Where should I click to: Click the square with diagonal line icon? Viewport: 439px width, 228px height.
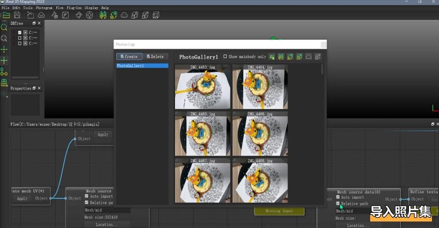[65, 15]
